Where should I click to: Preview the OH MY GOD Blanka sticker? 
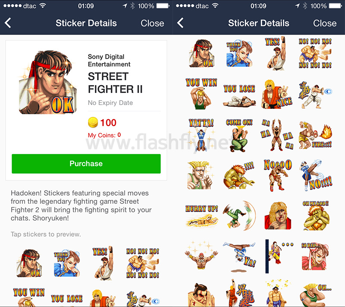pyautogui.click(x=316, y=215)
